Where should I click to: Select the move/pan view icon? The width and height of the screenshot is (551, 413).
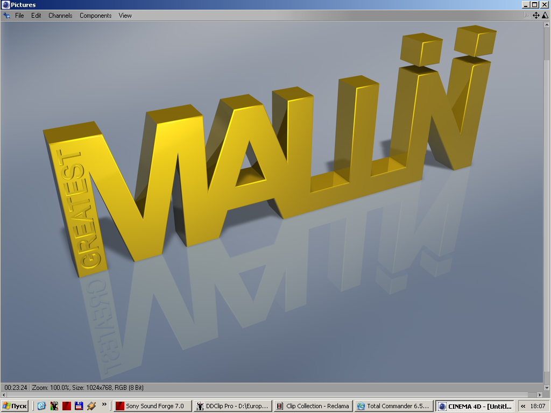pos(536,16)
